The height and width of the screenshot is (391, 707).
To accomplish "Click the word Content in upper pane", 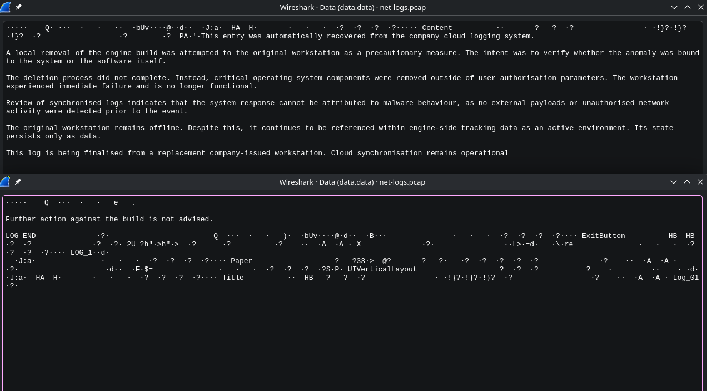I will point(437,28).
